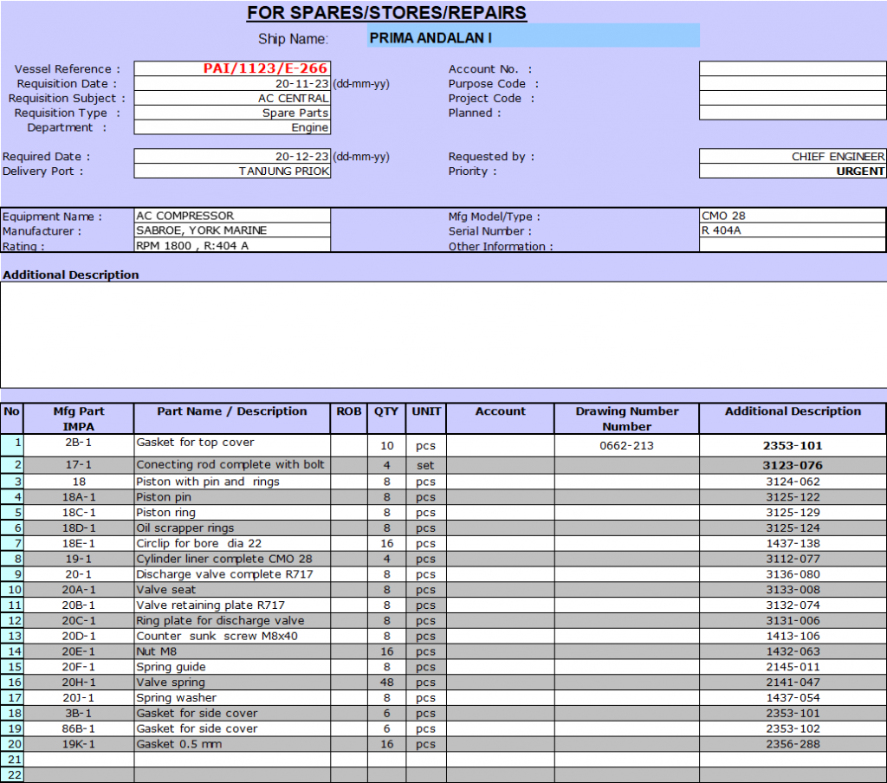Select the Mfg Model/Type cell CMO 28

tap(792, 216)
